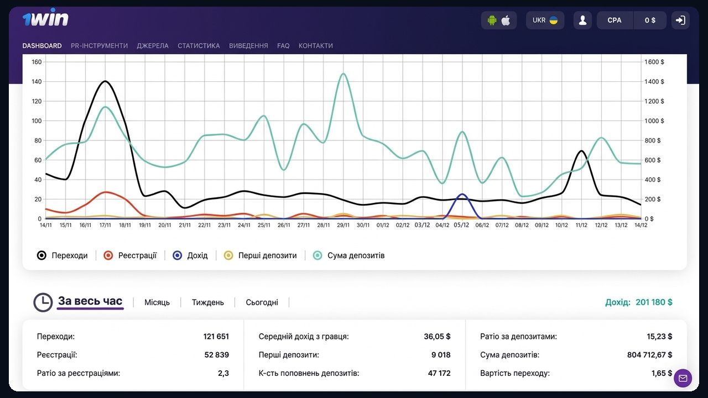Select the Сьогодні period tab
The width and height of the screenshot is (708, 398).
tap(262, 302)
